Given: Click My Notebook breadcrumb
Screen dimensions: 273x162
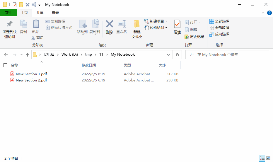Looking at the screenshot, I should (x=123, y=54).
